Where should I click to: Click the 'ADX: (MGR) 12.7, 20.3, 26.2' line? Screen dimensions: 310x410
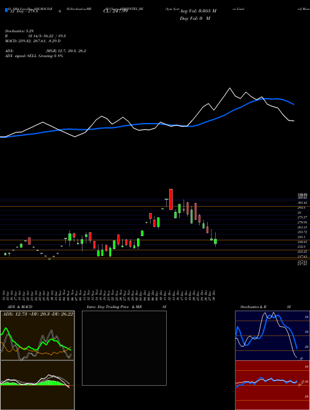[x=46, y=51]
